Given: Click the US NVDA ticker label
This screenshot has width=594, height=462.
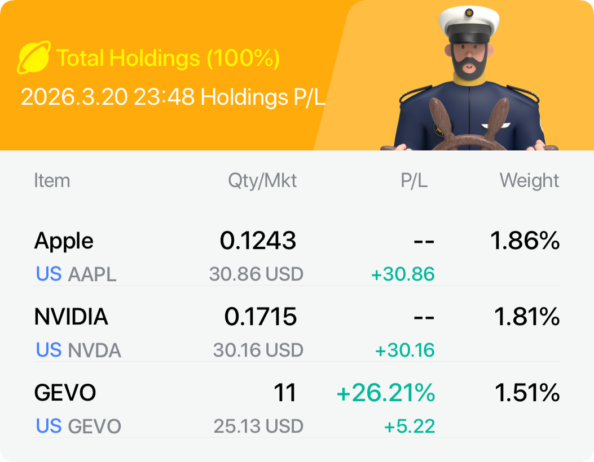Looking at the screenshot, I should point(78,350).
